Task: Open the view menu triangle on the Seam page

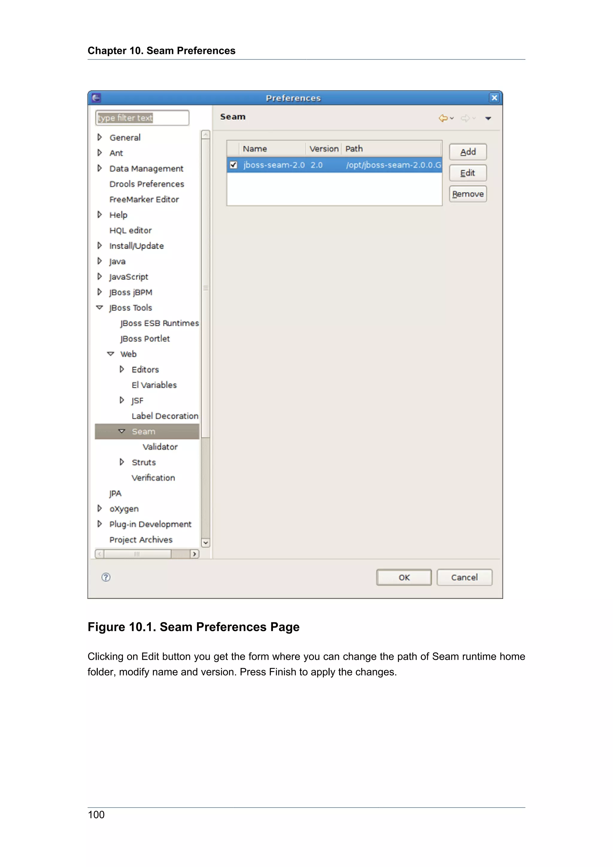Action: click(488, 119)
